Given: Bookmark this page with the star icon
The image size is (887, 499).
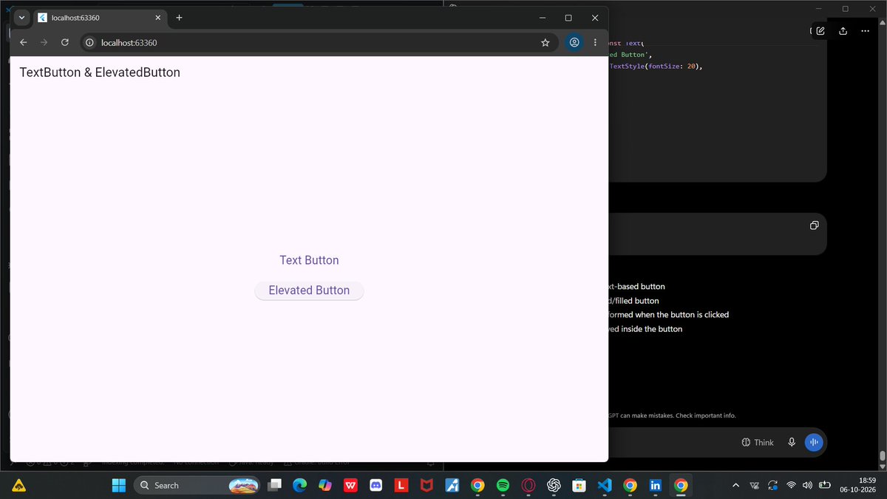Looking at the screenshot, I should (546, 43).
